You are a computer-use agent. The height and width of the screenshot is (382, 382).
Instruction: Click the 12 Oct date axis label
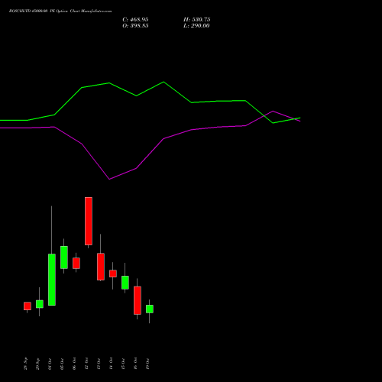86,364
